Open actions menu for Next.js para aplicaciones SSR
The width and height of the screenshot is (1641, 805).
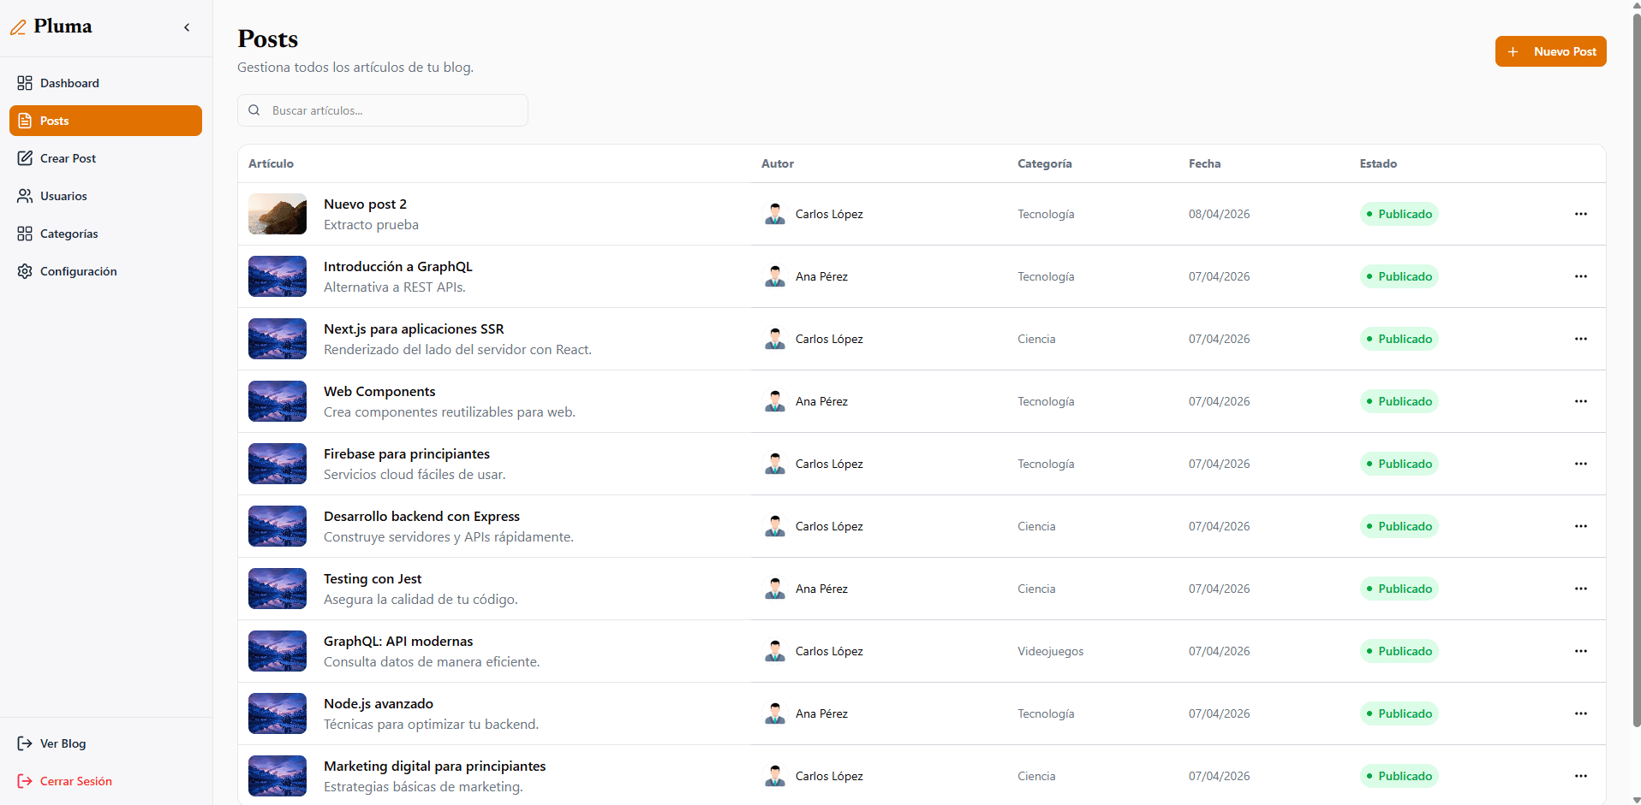pyautogui.click(x=1581, y=339)
